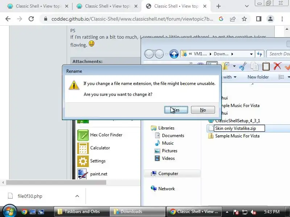Open the 'with' dropdown in Explorer command bar
This screenshot has height=217, width=290.
(x=229, y=77)
